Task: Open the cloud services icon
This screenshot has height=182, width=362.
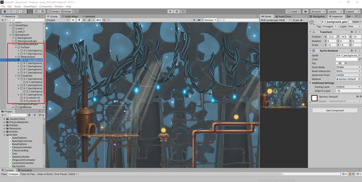Action: pos(305,12)
